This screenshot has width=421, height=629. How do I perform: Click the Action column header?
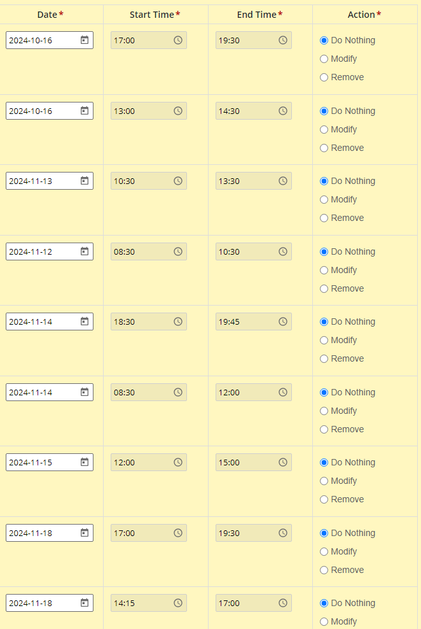[x=364, y=15]
